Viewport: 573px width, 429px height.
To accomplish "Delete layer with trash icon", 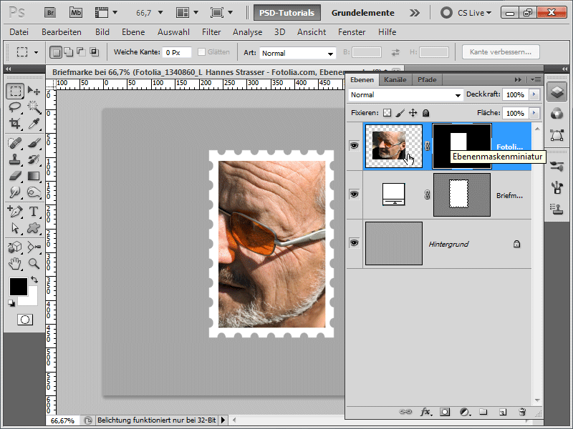I will tap(522, 412).
